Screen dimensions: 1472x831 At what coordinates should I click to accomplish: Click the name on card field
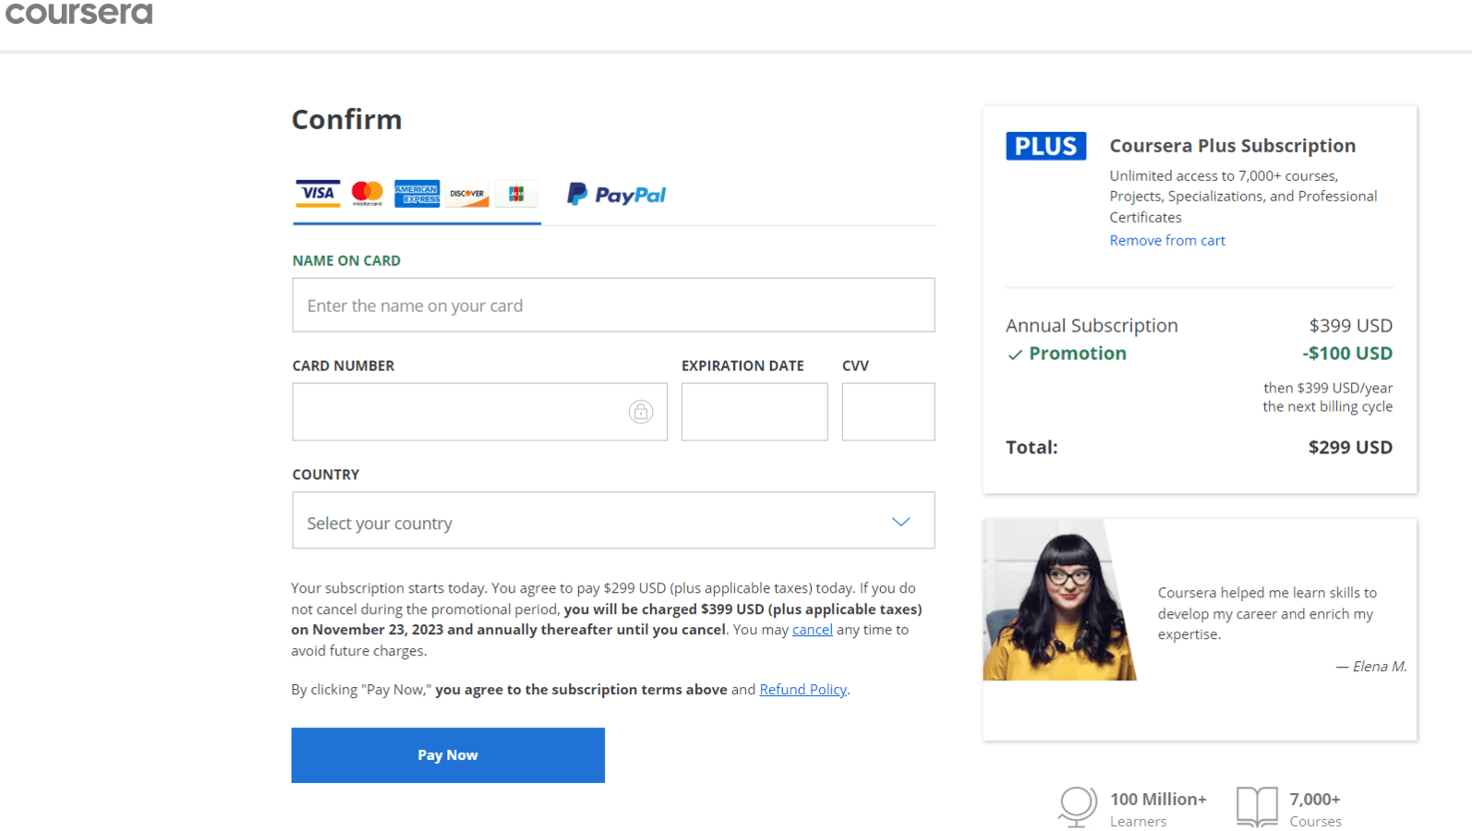613,305
